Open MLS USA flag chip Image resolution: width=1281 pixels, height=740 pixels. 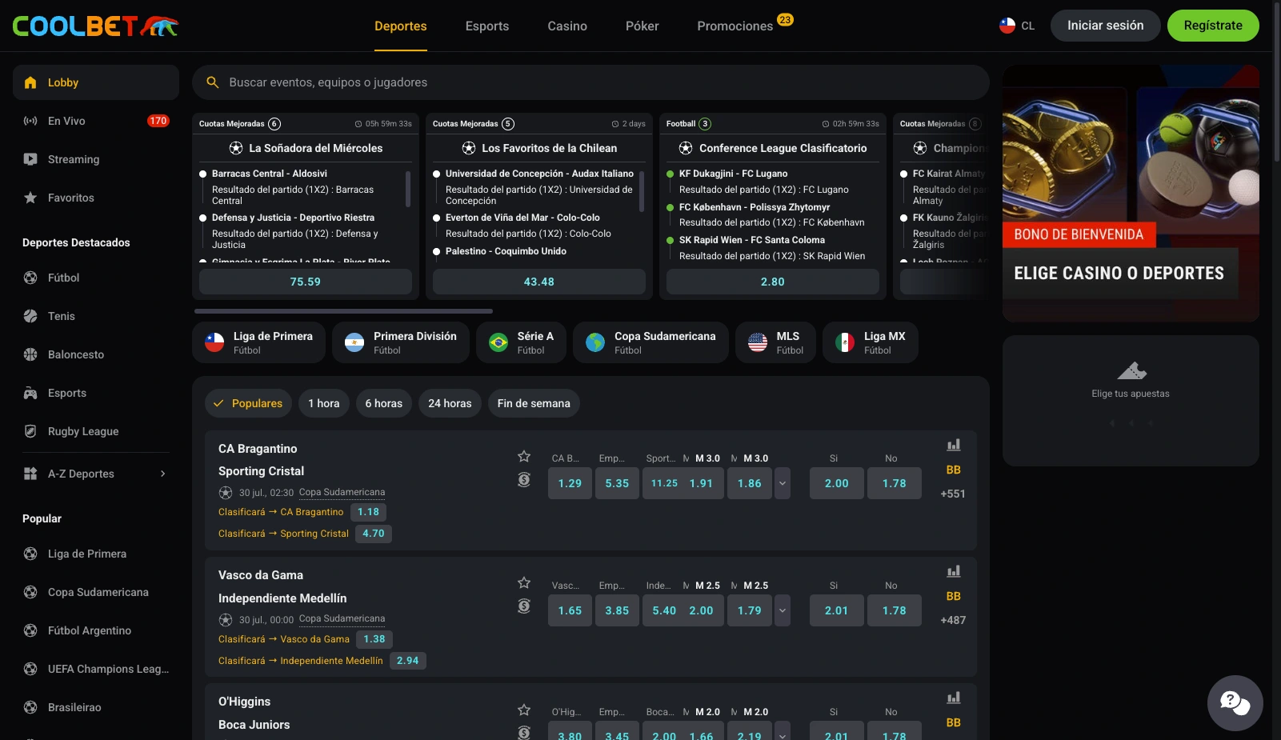click(775, 342)
